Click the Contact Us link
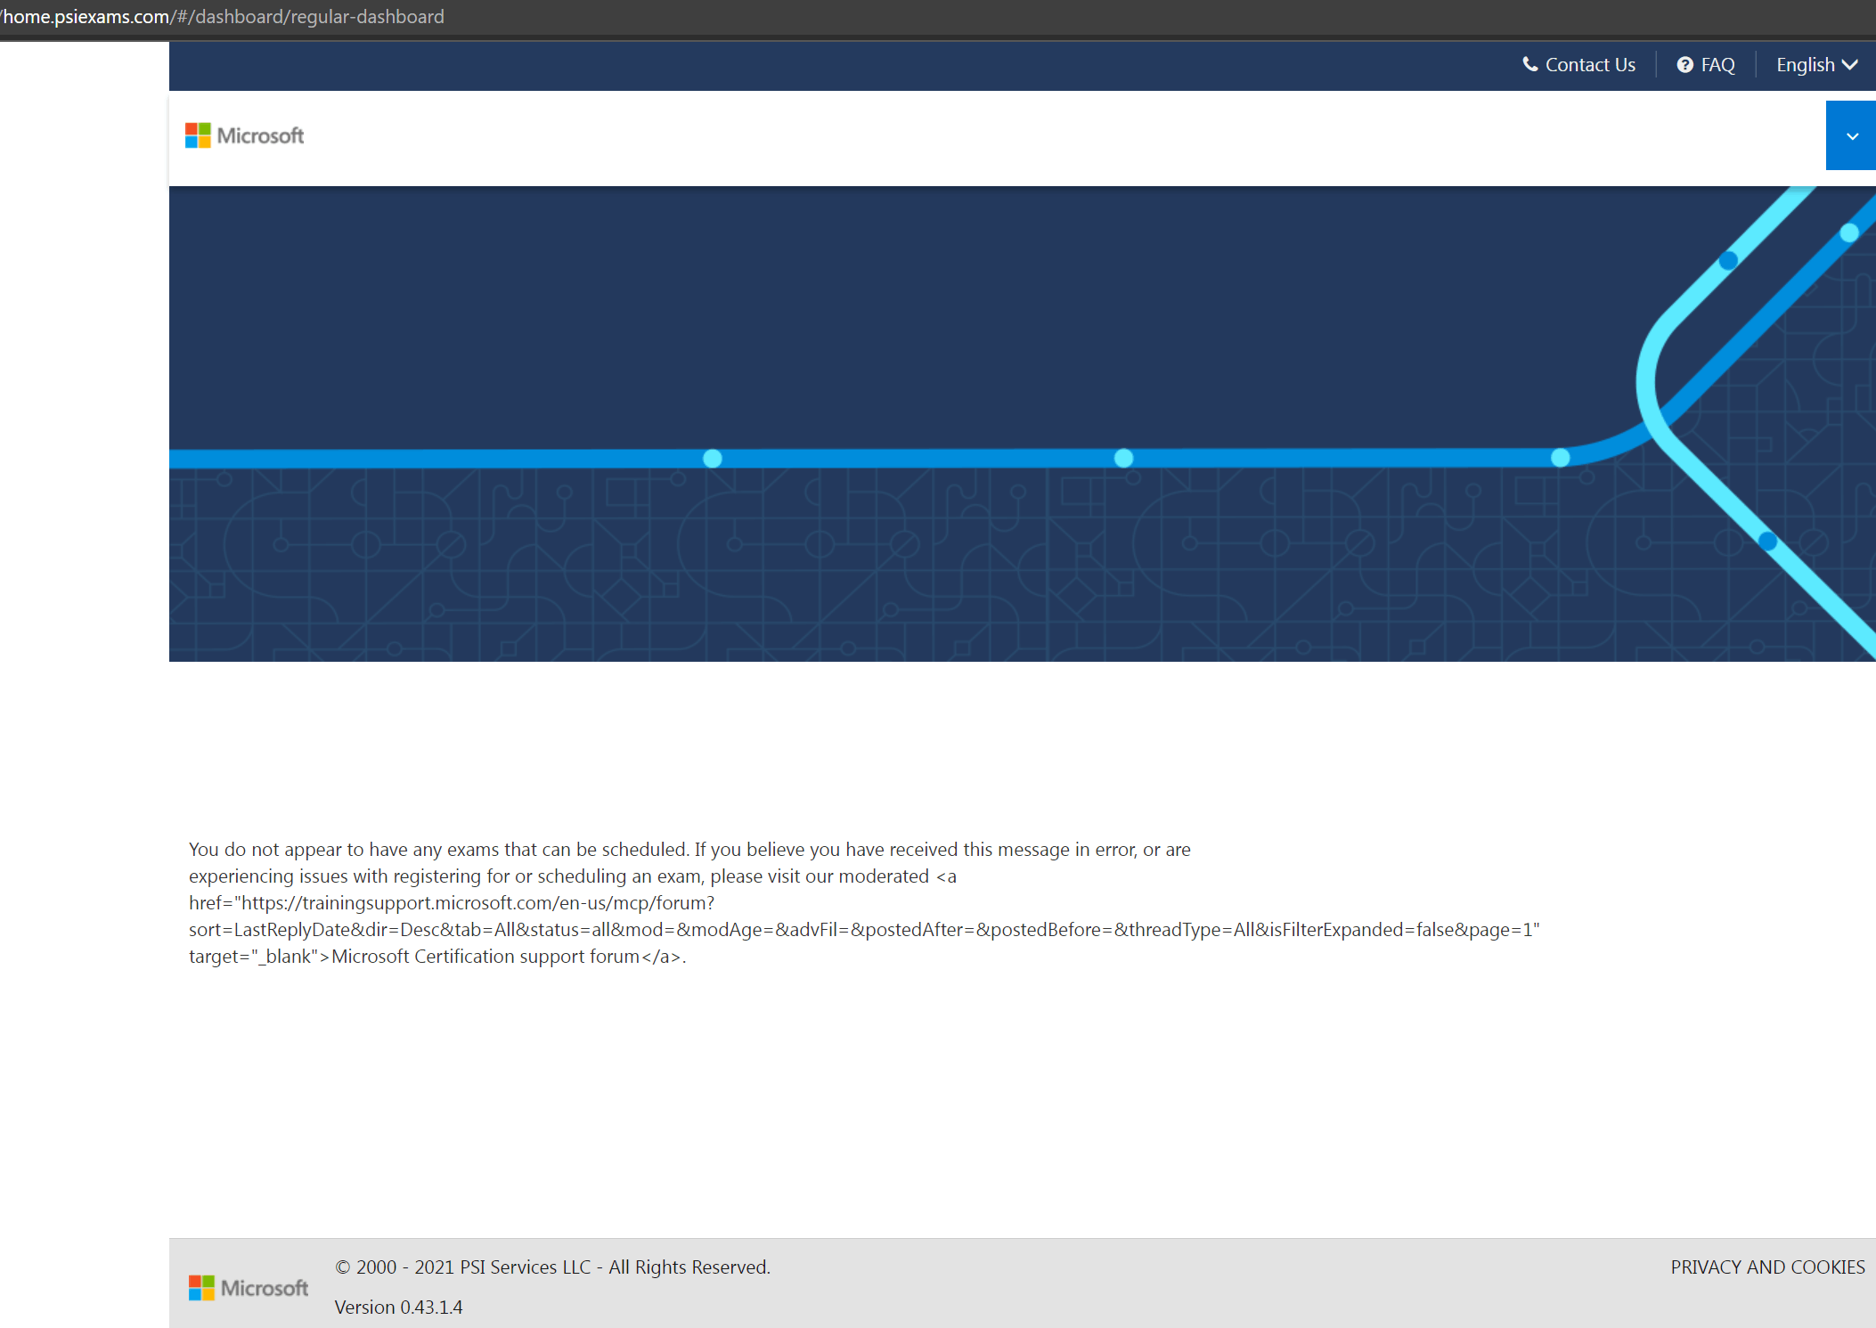The width and height of the screenshot is (1876, 1328). tap(1577, 65)
